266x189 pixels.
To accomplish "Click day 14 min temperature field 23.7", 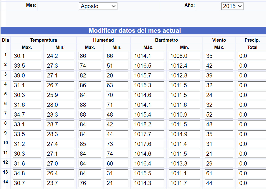I will [x=60, y=183].
